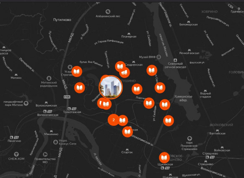
Task: Click book marker nearest Химкинское вдхр.
Action: tap(165, 105)
